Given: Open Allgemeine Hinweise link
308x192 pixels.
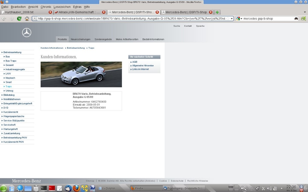Looking at the screenshot, I should point(143,66).
